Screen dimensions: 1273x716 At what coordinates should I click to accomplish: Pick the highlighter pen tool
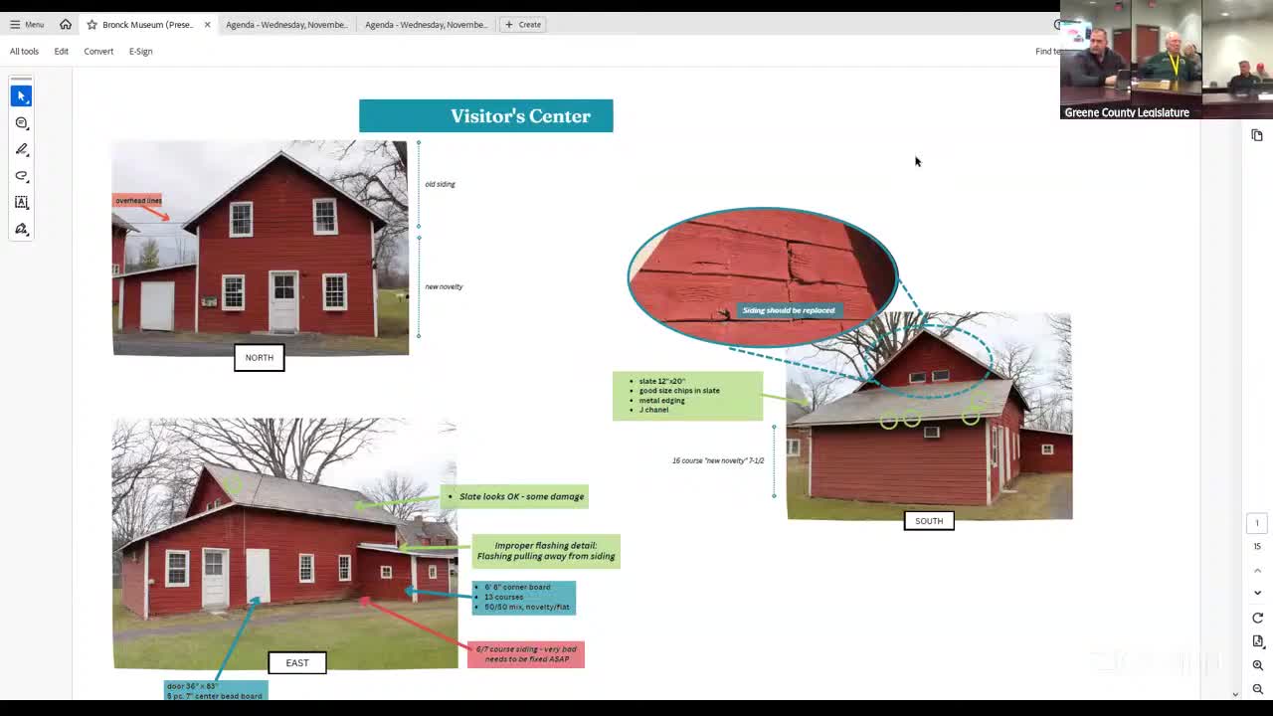point(21,149)
